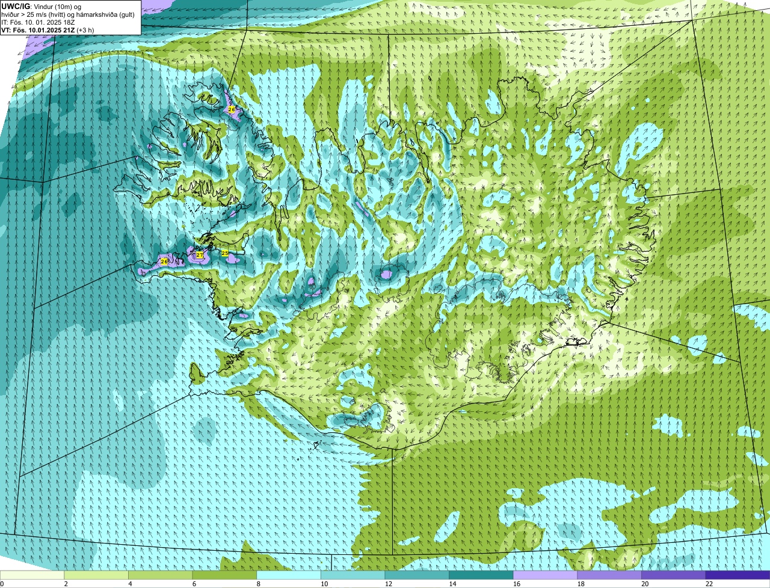Click the legend scale value 16
Viewport: 770px width, 588px height.
click(x=517, y=584)
